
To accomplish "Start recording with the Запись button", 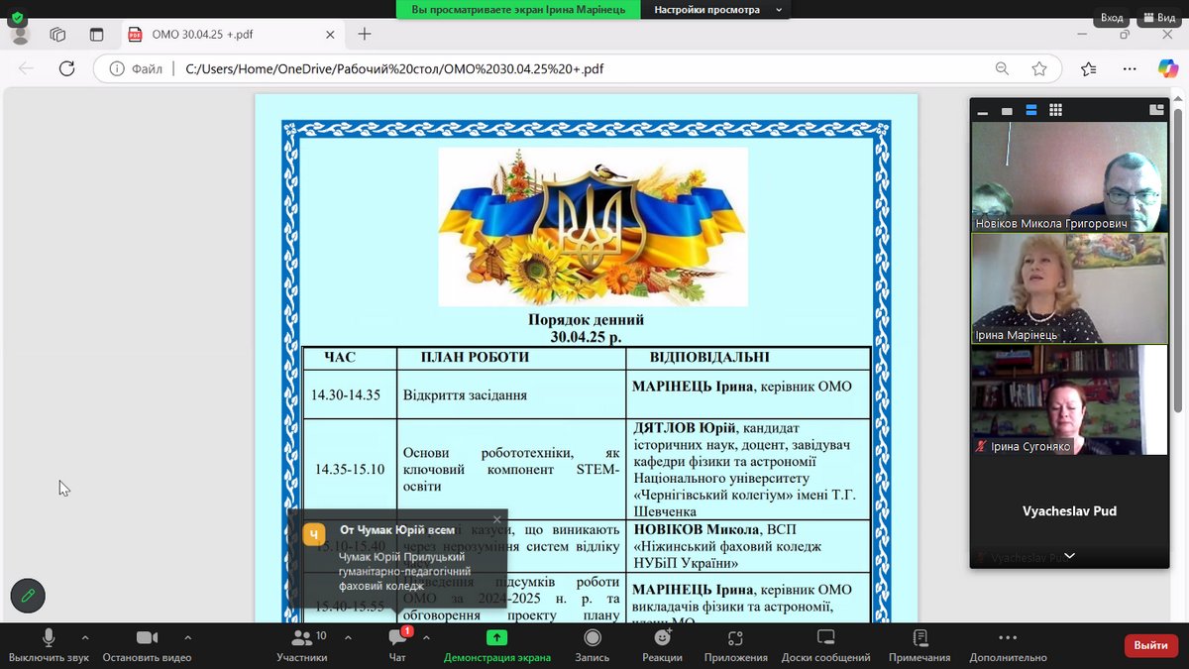I will click(x=593, y=645).
